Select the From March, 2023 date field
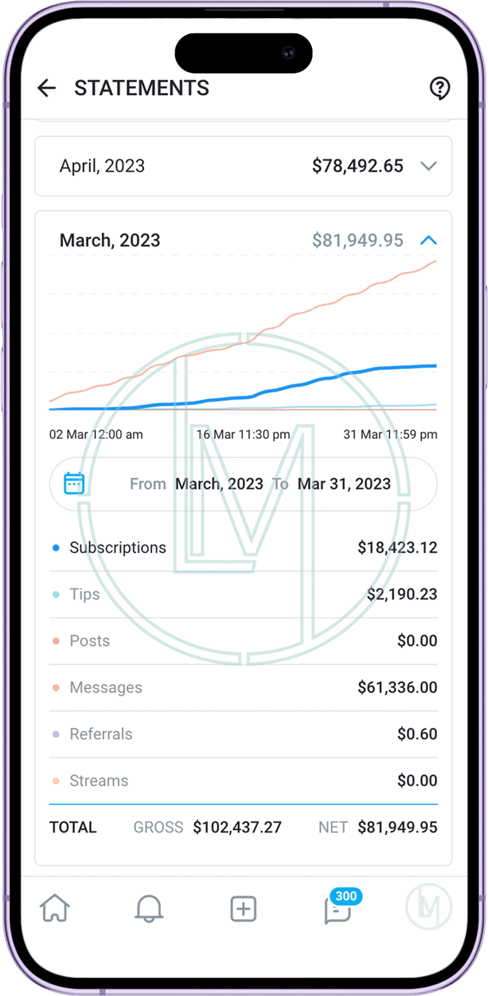The height and width of the screenshot is (996, 488). 197,484
